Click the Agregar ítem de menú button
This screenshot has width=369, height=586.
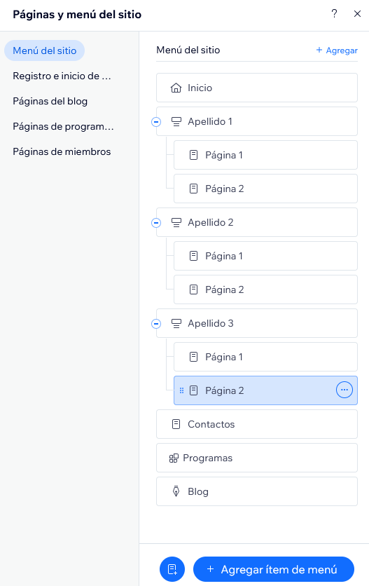(x=273, y=569)
